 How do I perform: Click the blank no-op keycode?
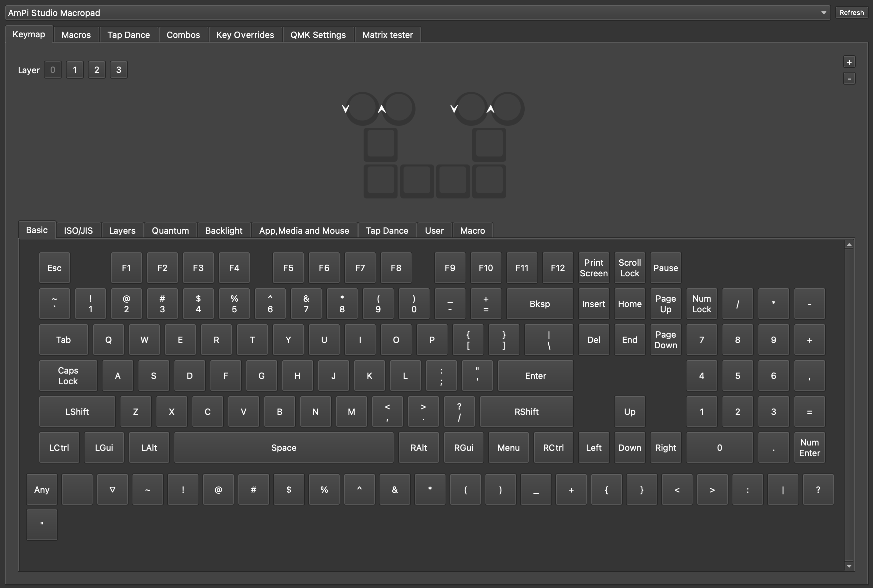pos(77,489)
